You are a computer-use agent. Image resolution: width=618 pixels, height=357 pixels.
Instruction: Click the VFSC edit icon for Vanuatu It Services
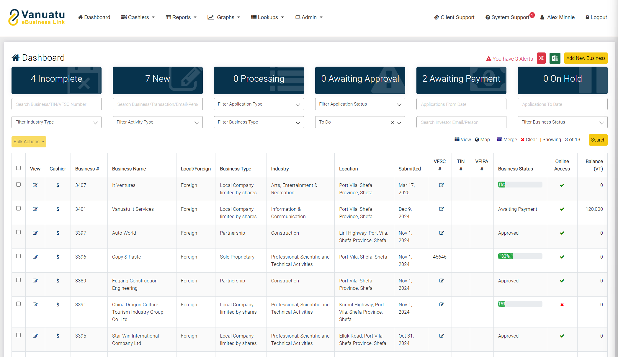442,209
